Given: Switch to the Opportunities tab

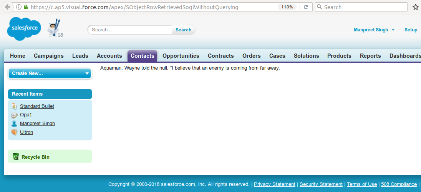Looking at the screenshot, I should pos(181,56).
